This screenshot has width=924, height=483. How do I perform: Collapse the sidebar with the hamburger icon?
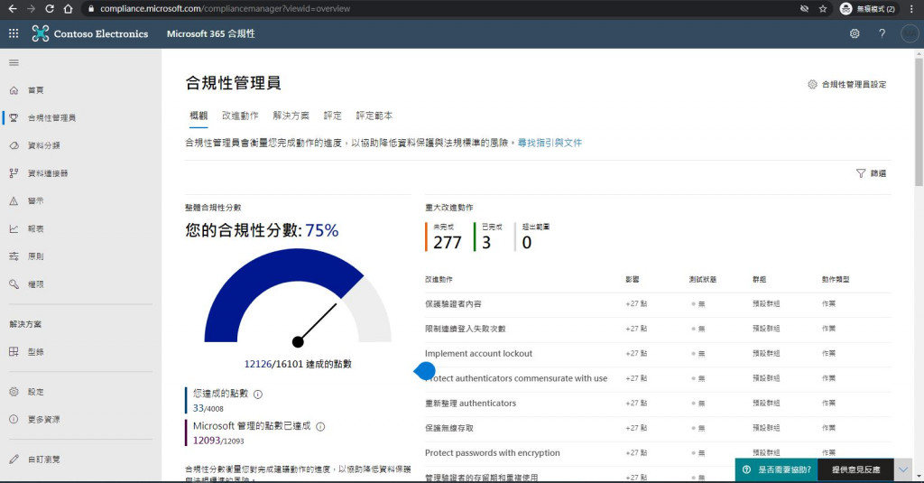click(x=14, y=62)
